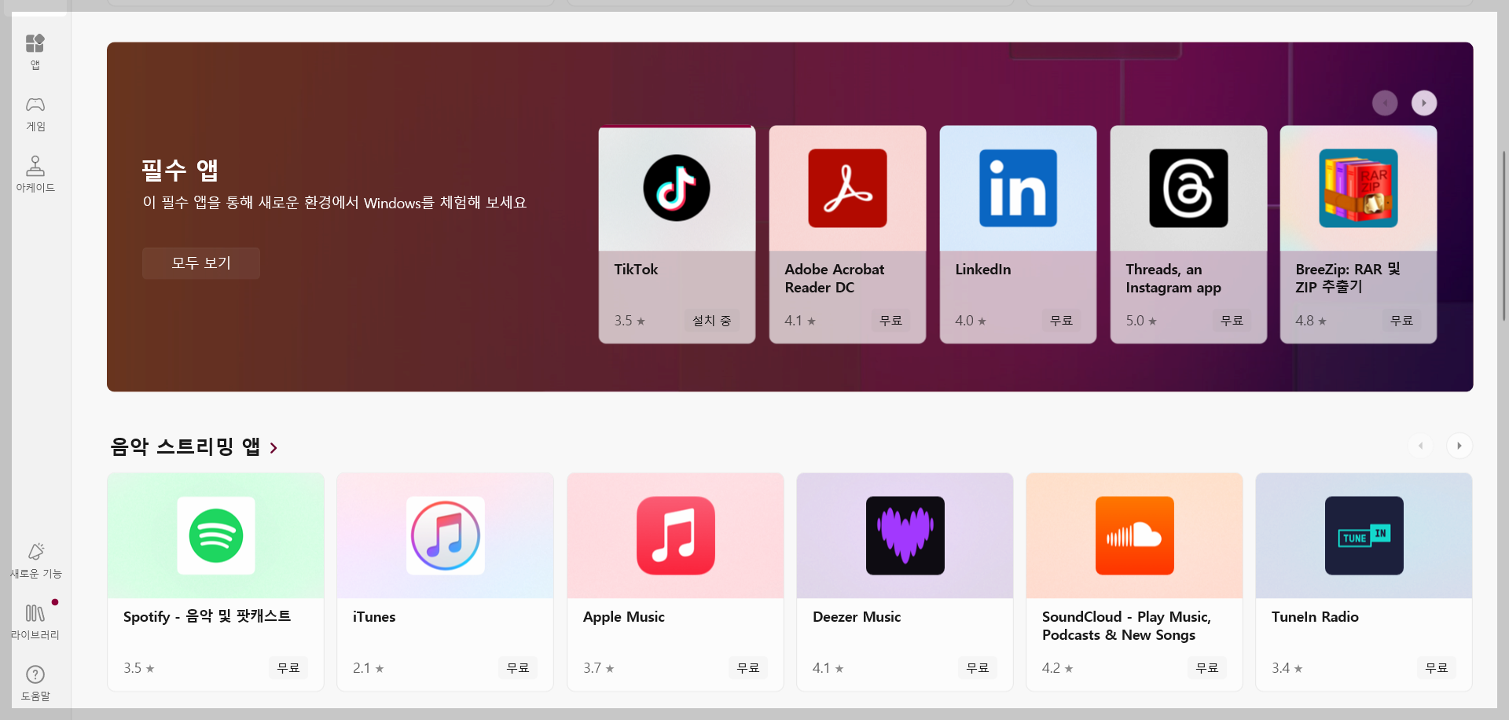Click 무료 on the Threads card
This screenshot has width=1509, height=720.
1232,321
